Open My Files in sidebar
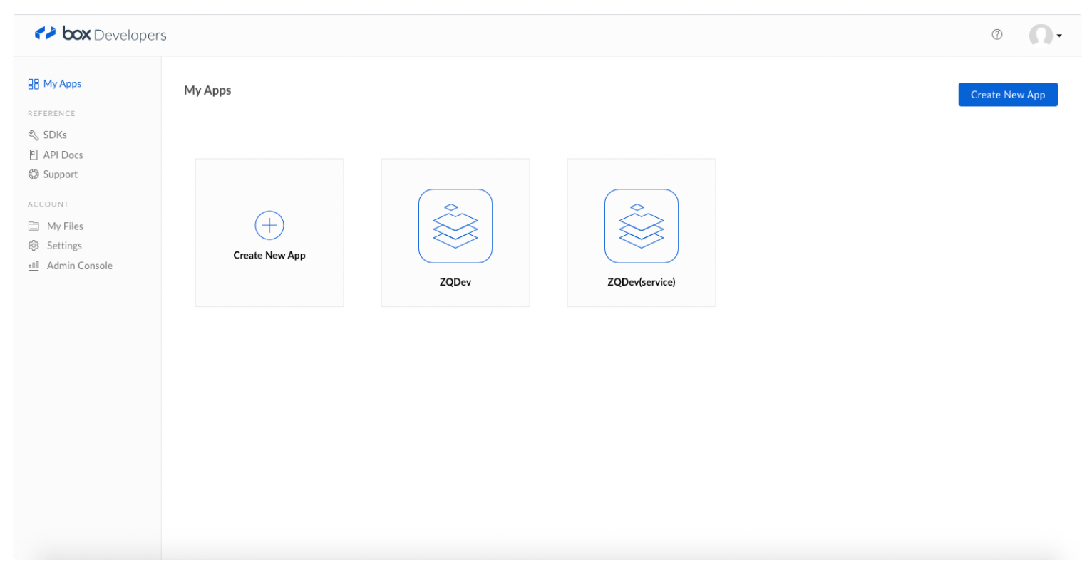Screen dimensions: 1092x574 click(x=65, y=226)
